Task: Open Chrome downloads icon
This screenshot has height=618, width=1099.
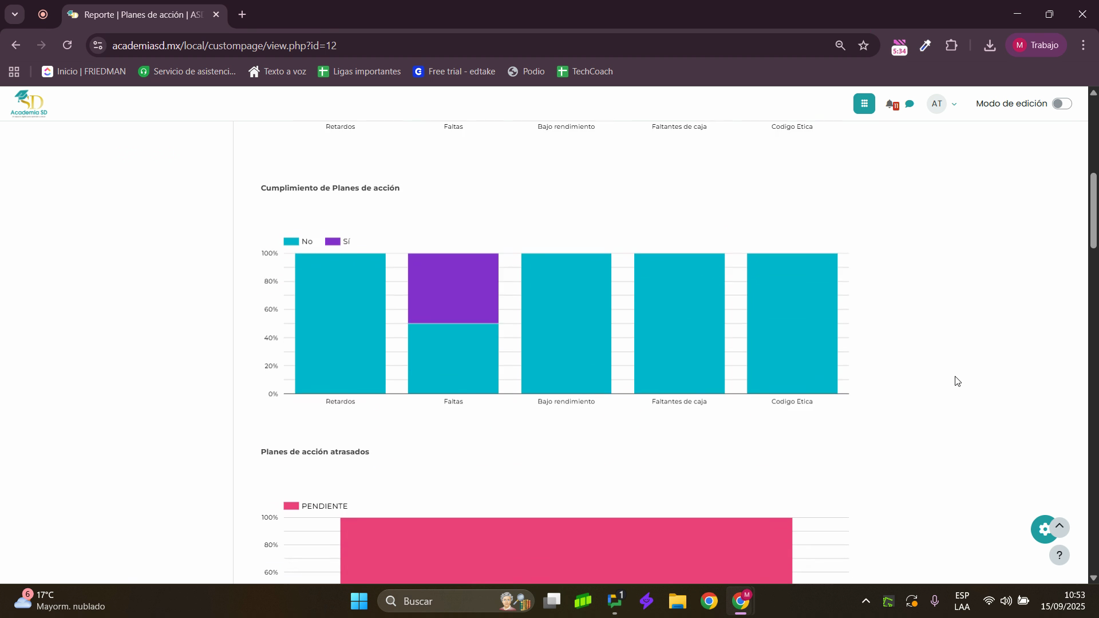Action: point(989,46)
